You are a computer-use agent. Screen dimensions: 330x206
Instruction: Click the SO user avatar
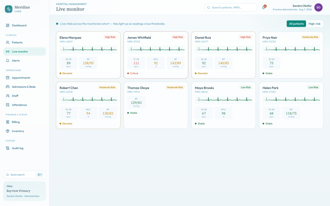click(x=318, y=7)
